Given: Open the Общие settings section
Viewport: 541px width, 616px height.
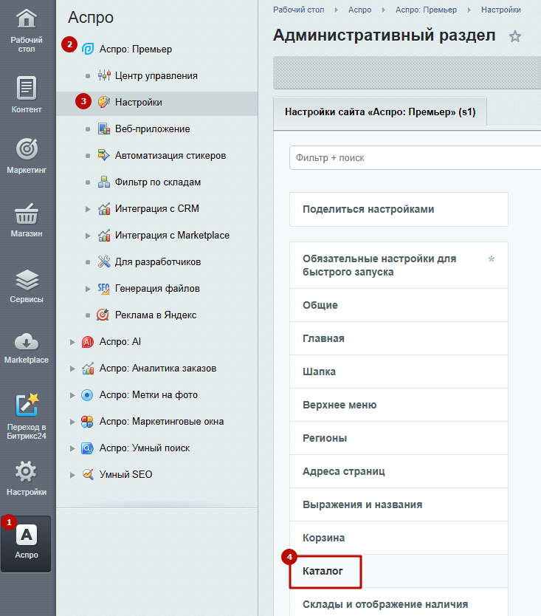Looking at the screenshot, I should pyautogui.click(x=399, y=305).
